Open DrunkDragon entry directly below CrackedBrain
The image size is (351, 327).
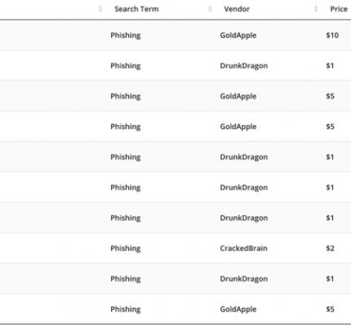(x=244, y=279)
